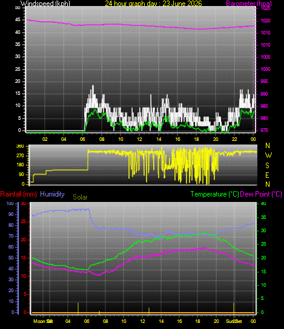Click the 18 hour tick on bottom graph
Viewport: 284px width, 329px height.
tap(197, 321)
